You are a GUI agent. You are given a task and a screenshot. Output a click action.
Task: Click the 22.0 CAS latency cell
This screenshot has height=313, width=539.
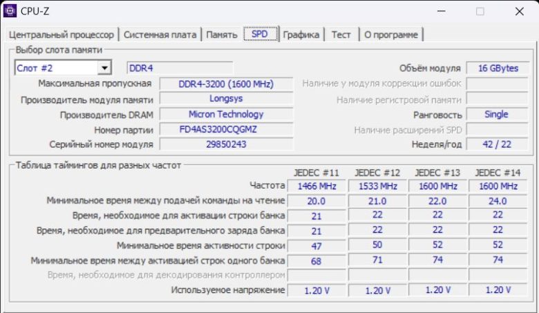(x=437, y=201)
